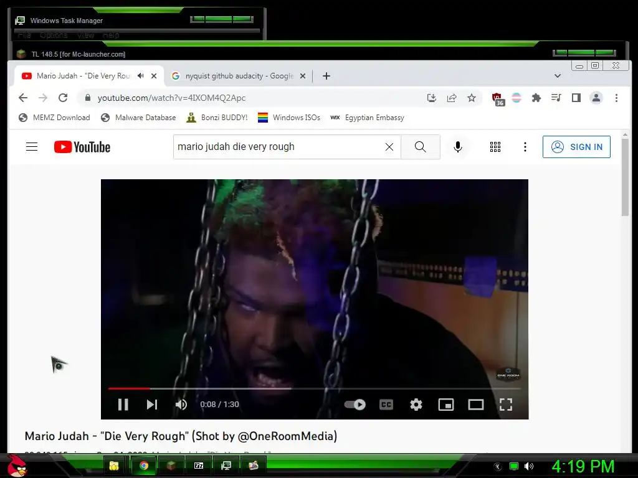Mute the video player volume
Image resolution: width=638 pixels, height=478 pixels.
click(181, 405)
